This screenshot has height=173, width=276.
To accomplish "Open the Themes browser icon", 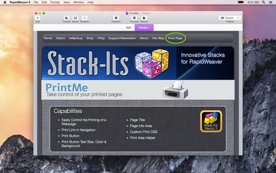I will pyautogui.click(x=66, y=18).
